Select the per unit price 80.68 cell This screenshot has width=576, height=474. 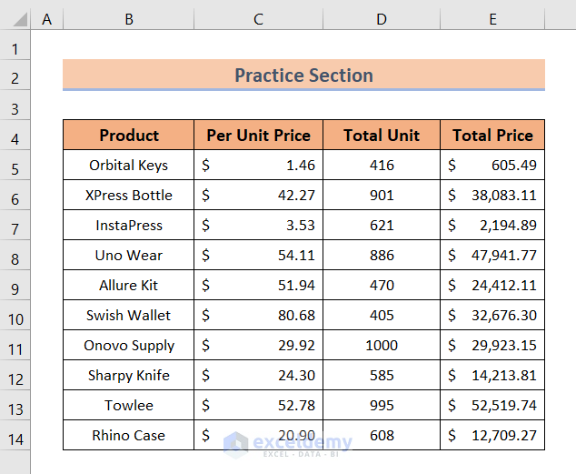coord(258,316)
